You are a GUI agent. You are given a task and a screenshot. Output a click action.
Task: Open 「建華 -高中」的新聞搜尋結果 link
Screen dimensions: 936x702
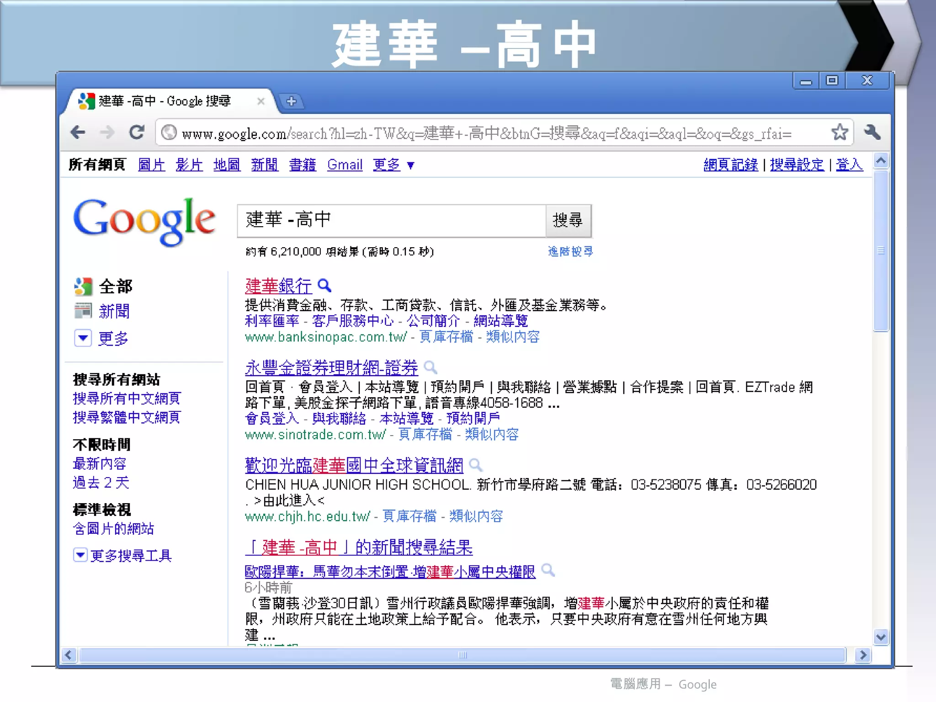point(359,547)
